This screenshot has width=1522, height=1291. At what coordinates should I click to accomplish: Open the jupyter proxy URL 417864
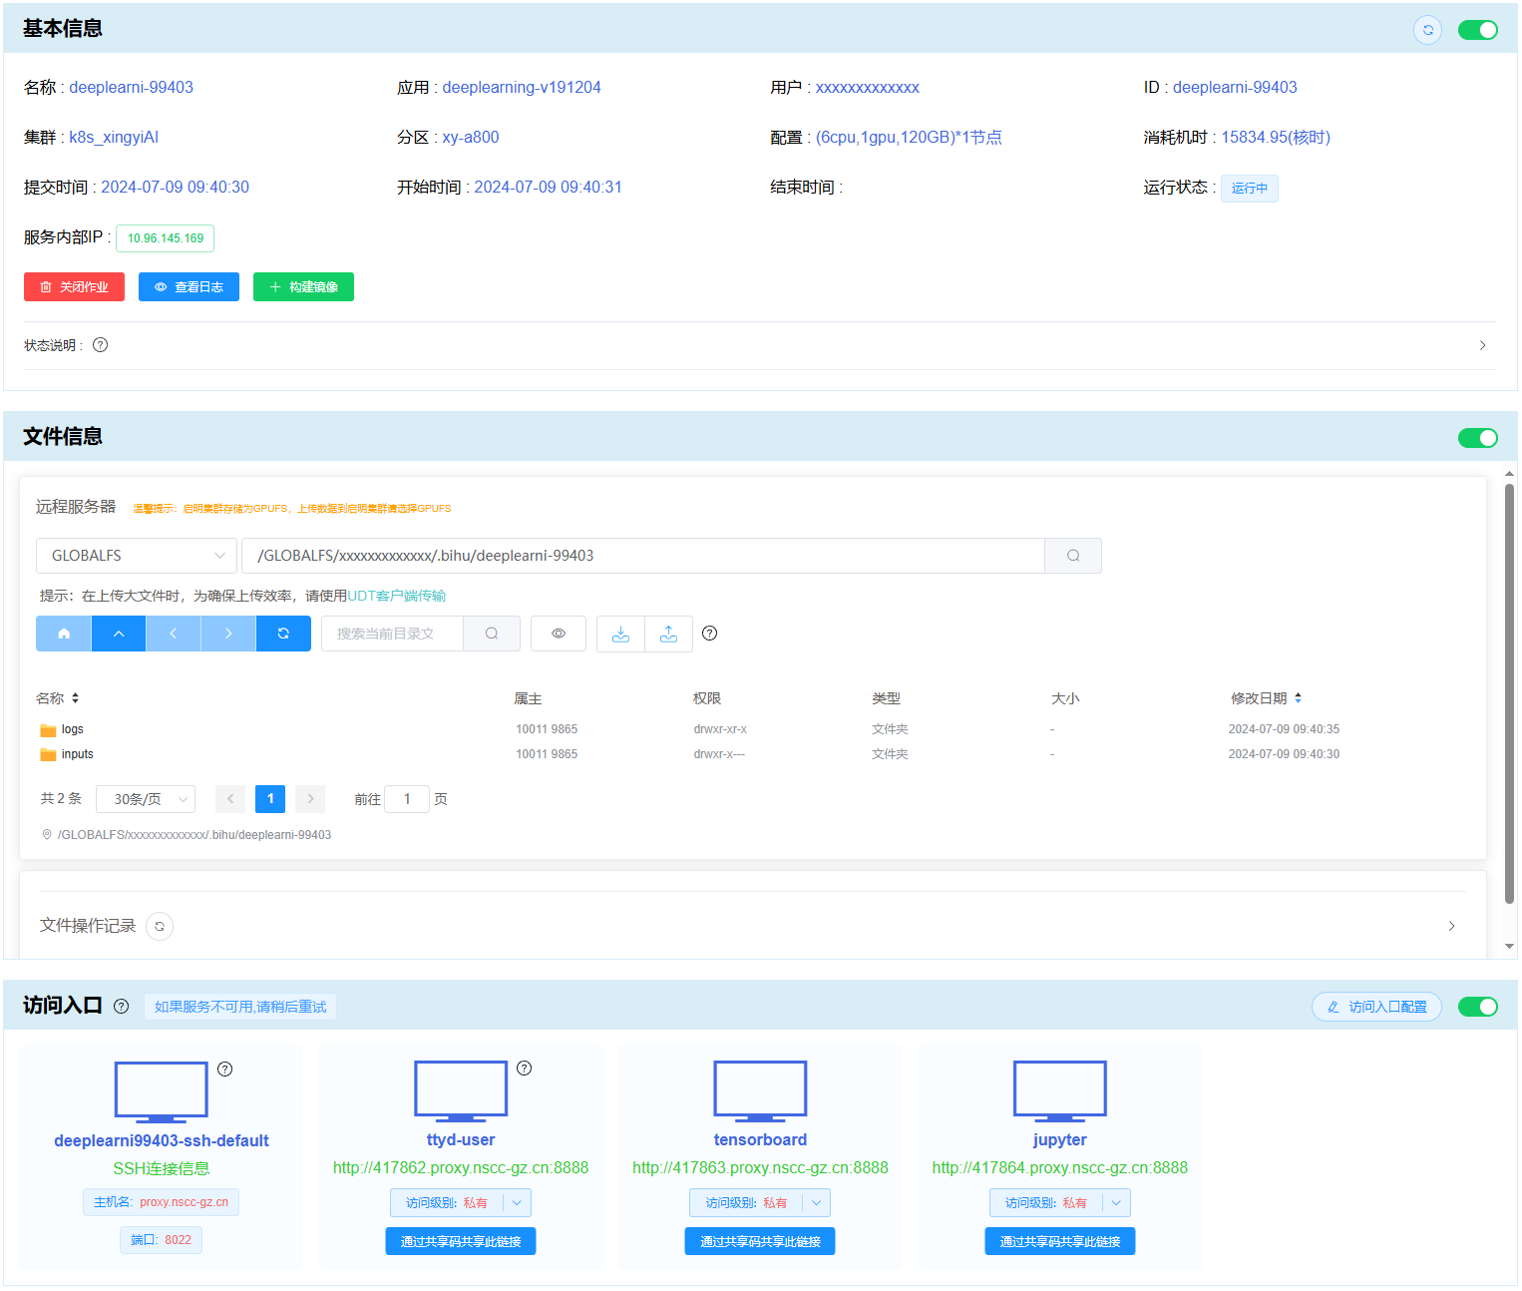point(1060,1168)
